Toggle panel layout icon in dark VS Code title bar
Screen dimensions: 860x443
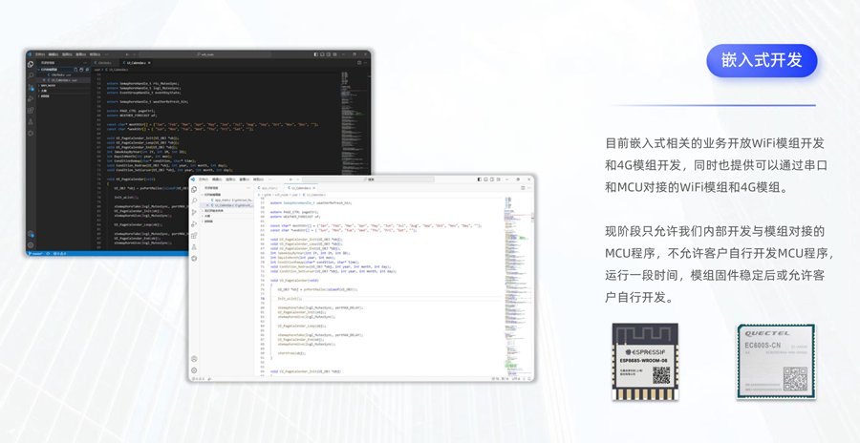[322, 54]
